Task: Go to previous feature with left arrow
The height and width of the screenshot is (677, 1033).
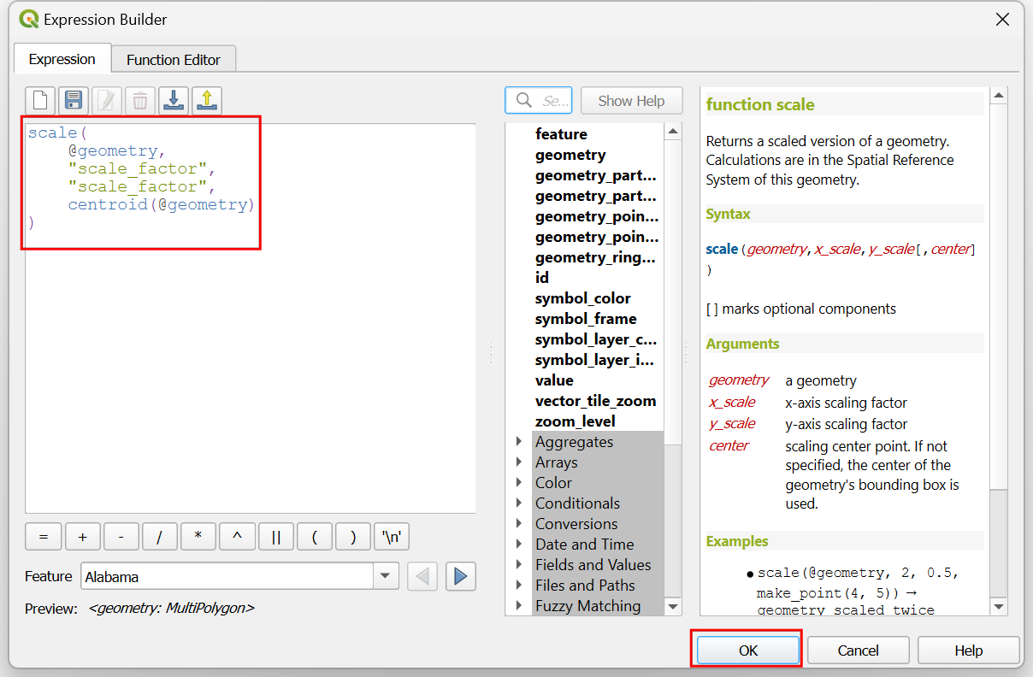Action: 422,577
